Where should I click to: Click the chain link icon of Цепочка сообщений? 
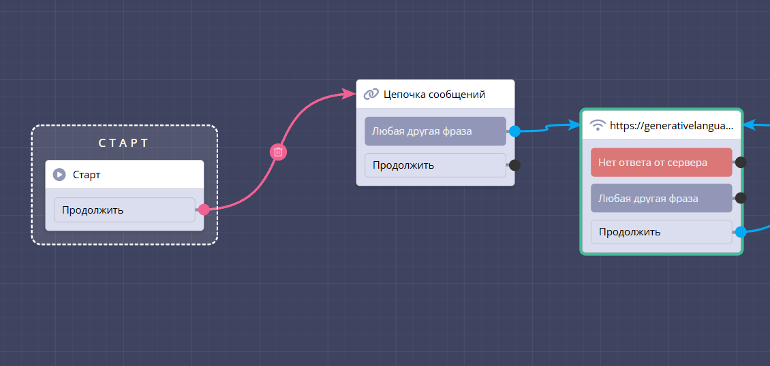pyautogui.click(x=371, y=94)
